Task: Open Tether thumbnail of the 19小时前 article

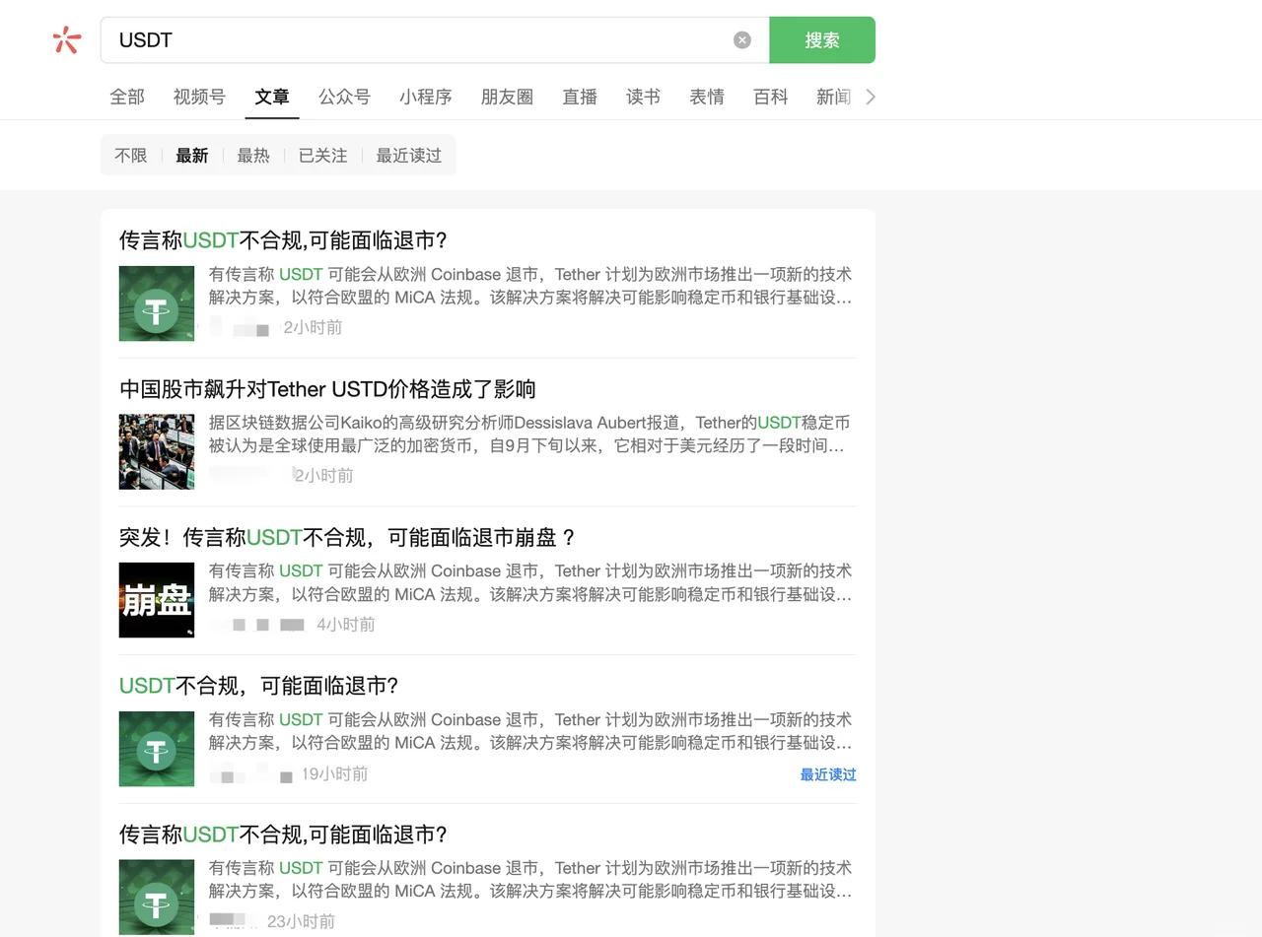Action: (x=157, y=749)
